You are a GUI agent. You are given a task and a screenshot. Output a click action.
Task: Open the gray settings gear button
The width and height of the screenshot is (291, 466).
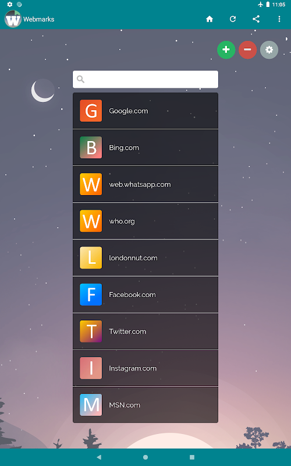click(269, 50)
